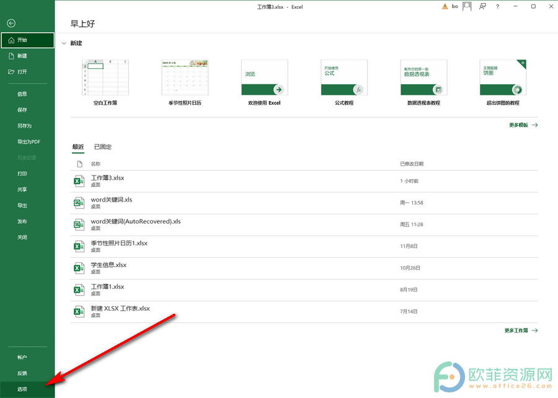Image resolution: width=558 pixels, height=398 pixels.
Task: Open recent file 工作簿3.xlsx
Action: tap(304, 182)
